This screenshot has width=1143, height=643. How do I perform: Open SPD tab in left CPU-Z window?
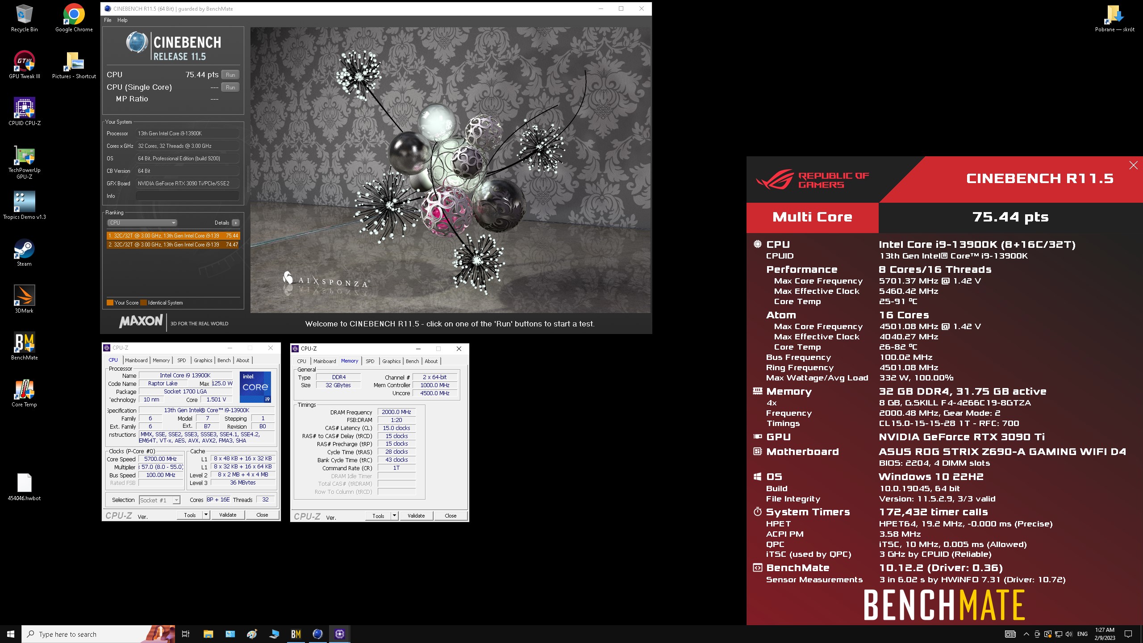[182, 360]
